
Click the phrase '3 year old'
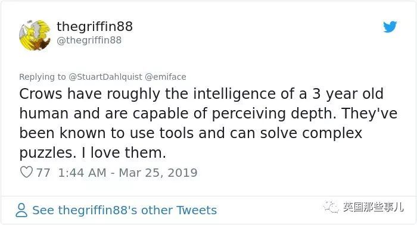tap(348, 94)
